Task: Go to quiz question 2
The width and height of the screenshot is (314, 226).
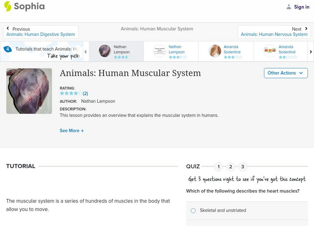Action: click(231, 167)
